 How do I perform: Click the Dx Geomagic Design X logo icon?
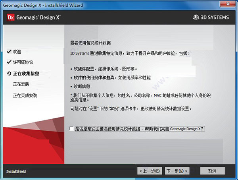tap(11, 17)
